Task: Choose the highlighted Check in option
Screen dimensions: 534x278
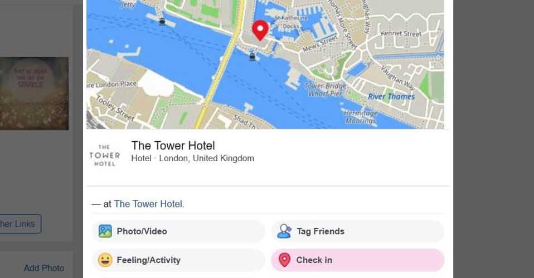Action: tap(358, 260)
